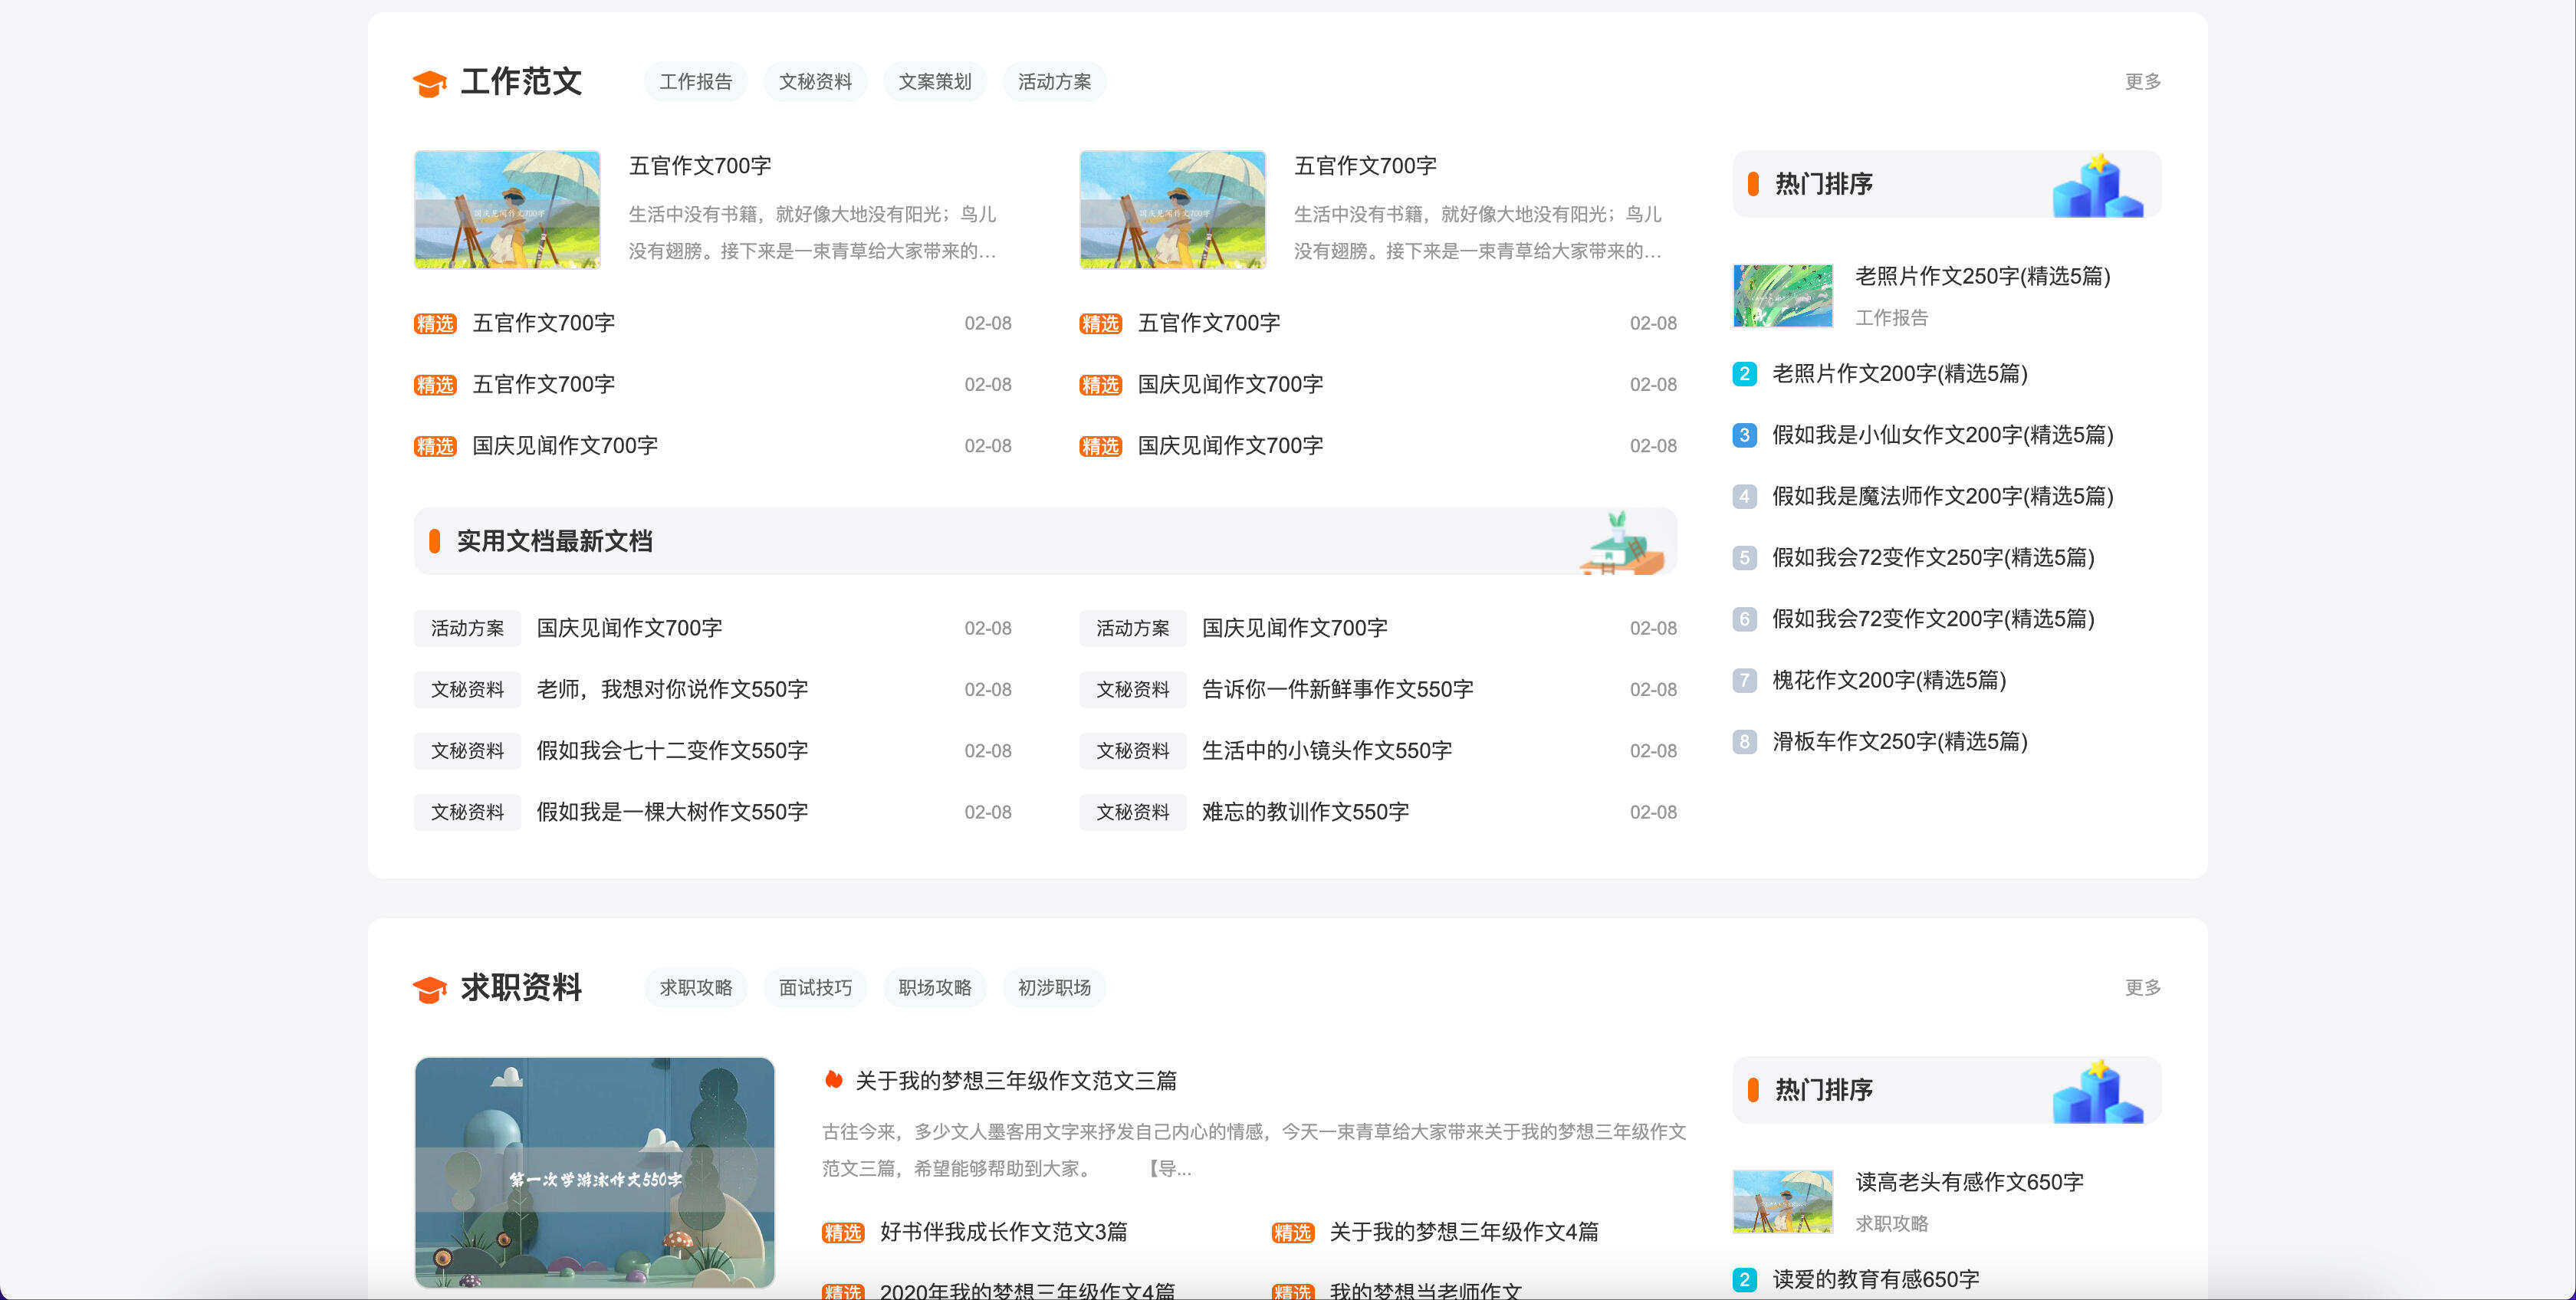Viewport: 2576px width, 1300px height.
Task: Click rank 3 badge for 假如我是小仙女作文
Action: coord(1744,435)
